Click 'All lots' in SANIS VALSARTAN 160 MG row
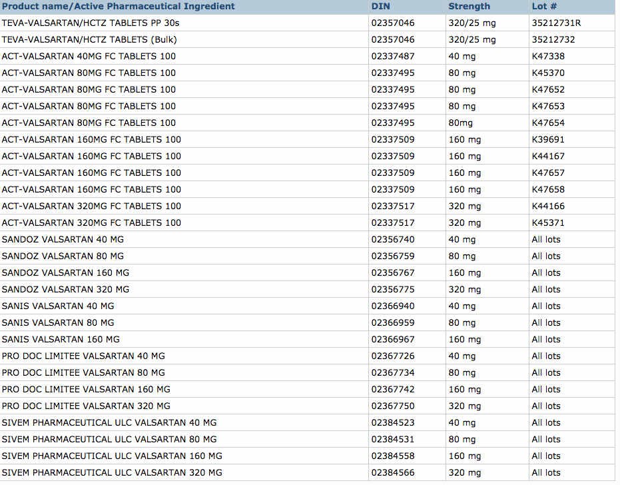The image size is (620, 485). pos(546,339)
